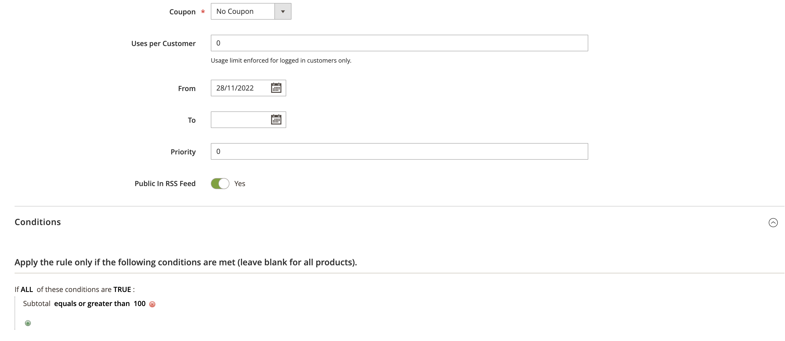Click the 'equals or greater than' operator
The image size is (785, 341).
point(92,304)
